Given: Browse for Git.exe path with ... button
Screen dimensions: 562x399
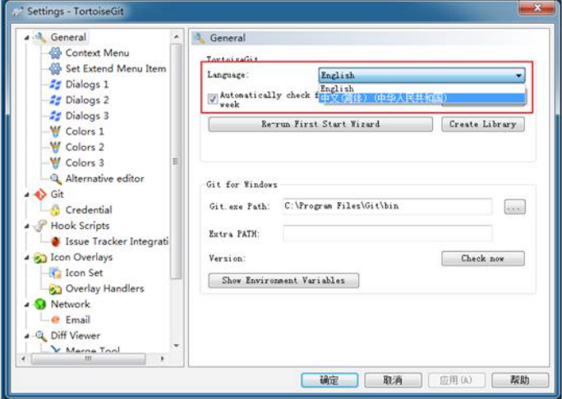Looking at the screenshot, I should [x=514, y=207].
